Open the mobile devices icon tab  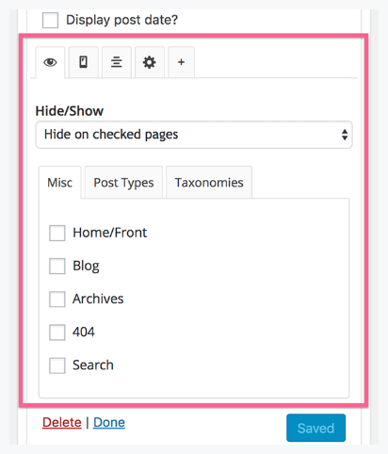pyautogui.click(x=84, y=62)
